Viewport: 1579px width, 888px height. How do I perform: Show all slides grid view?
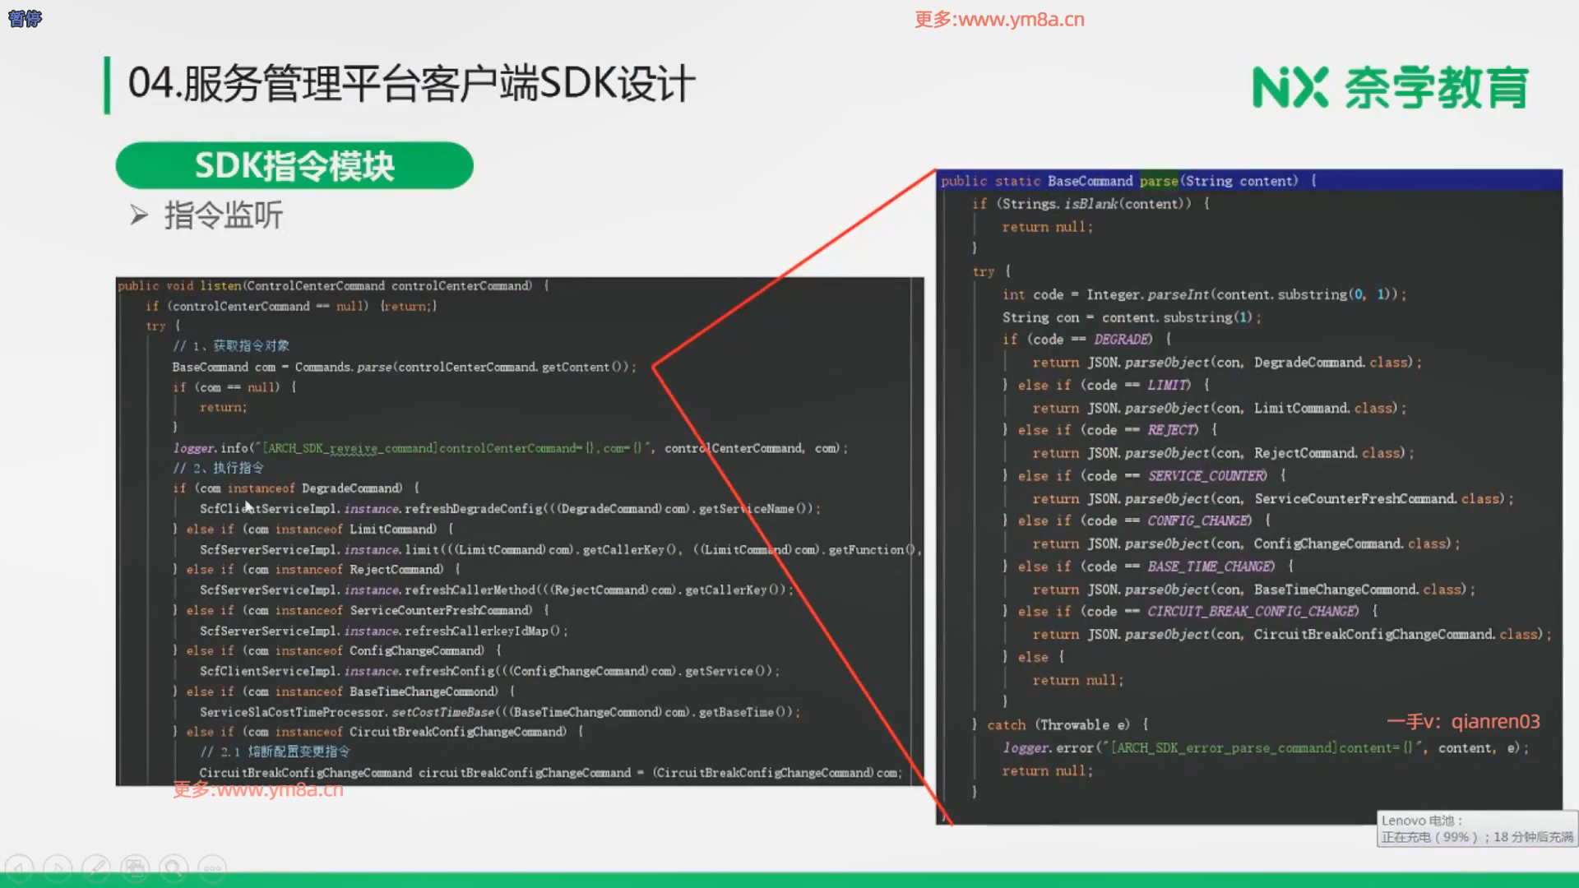(x=135, y=868)
